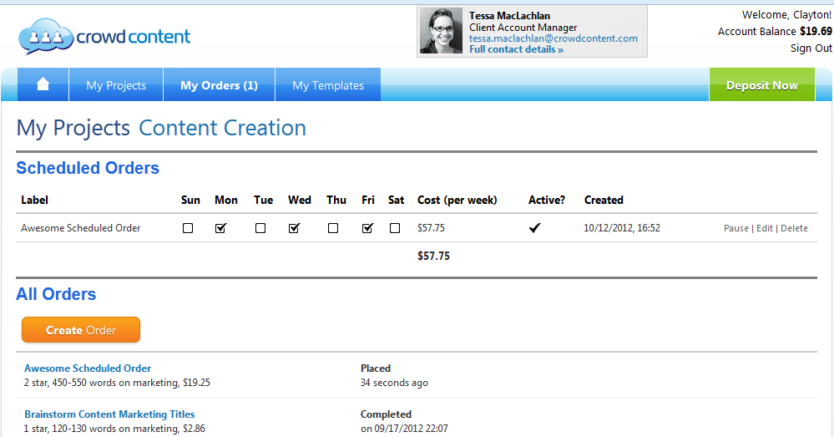Click the Create Order button
The width and height of the screenshot is (834, 437).
81,330
